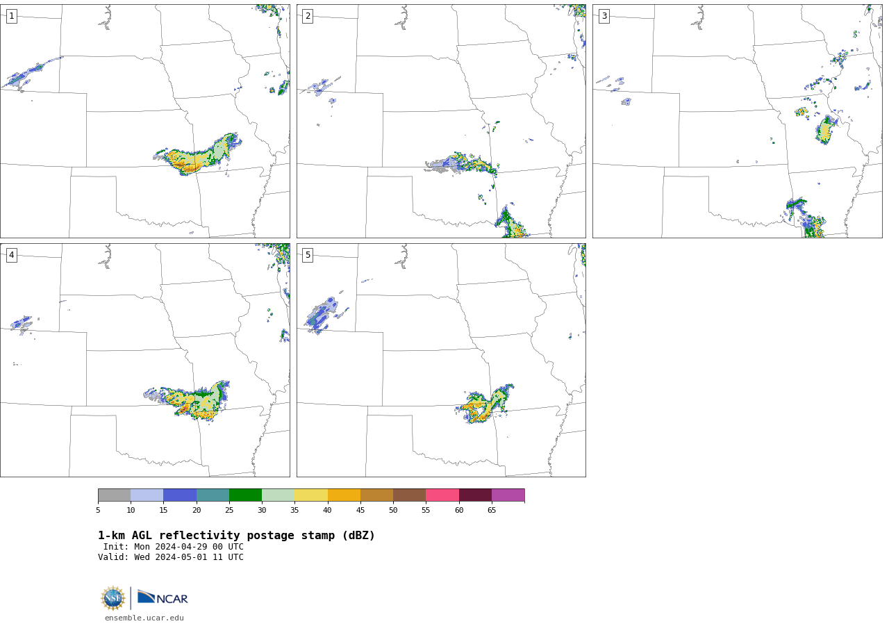This screenshot has height=626, width=889.
Task: Open ensemble member 5 reflectivity map
Action: [441, 360]
